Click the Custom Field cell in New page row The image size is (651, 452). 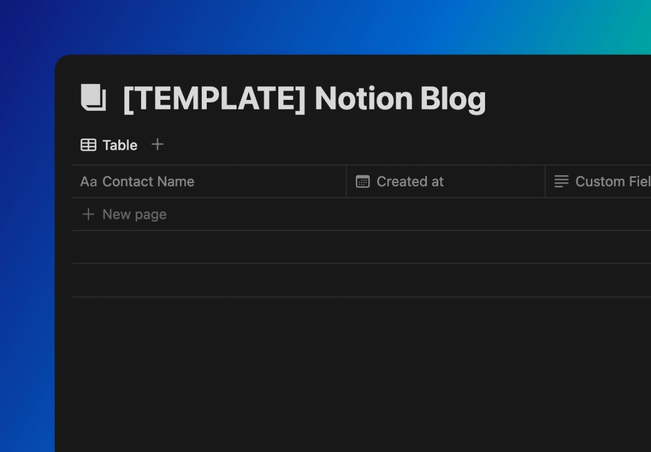(597, 214)
